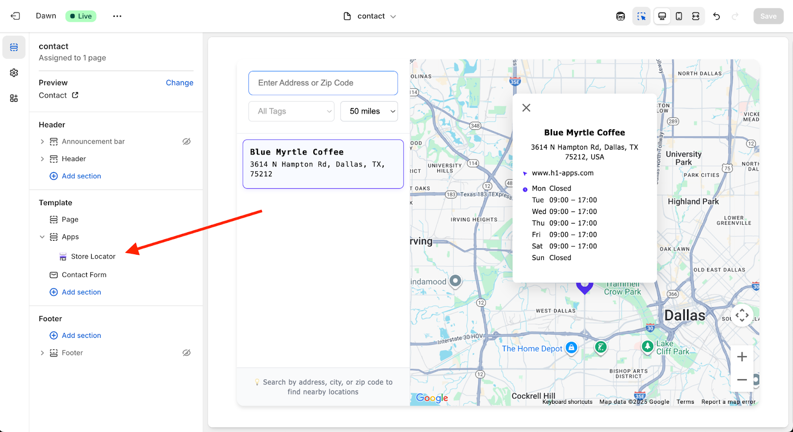Click the undo arrow icon

[x=717, y=16]
